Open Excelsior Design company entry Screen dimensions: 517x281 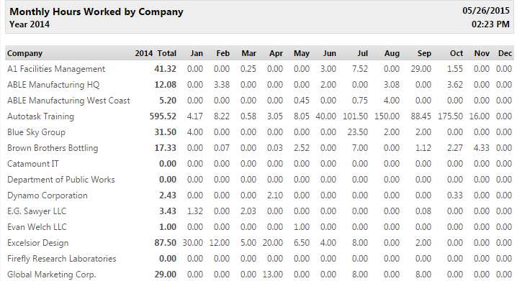[x=38, y=243]
